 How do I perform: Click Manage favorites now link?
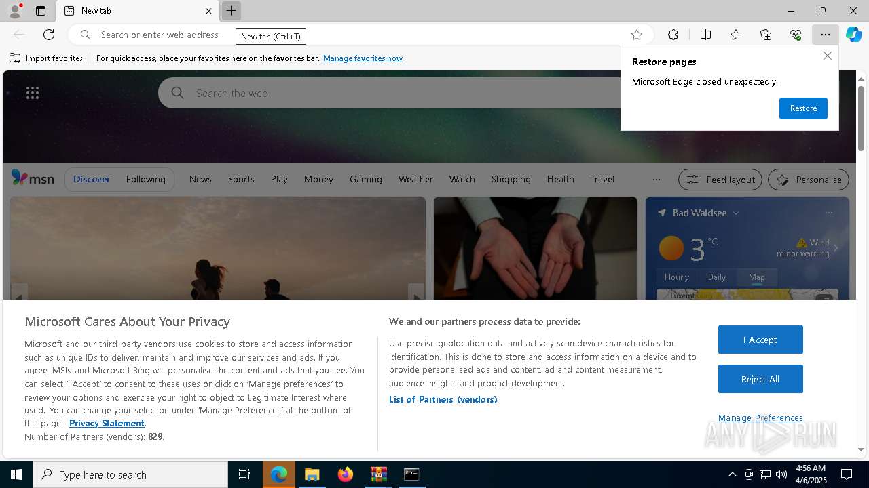click(x=363, y=58)
